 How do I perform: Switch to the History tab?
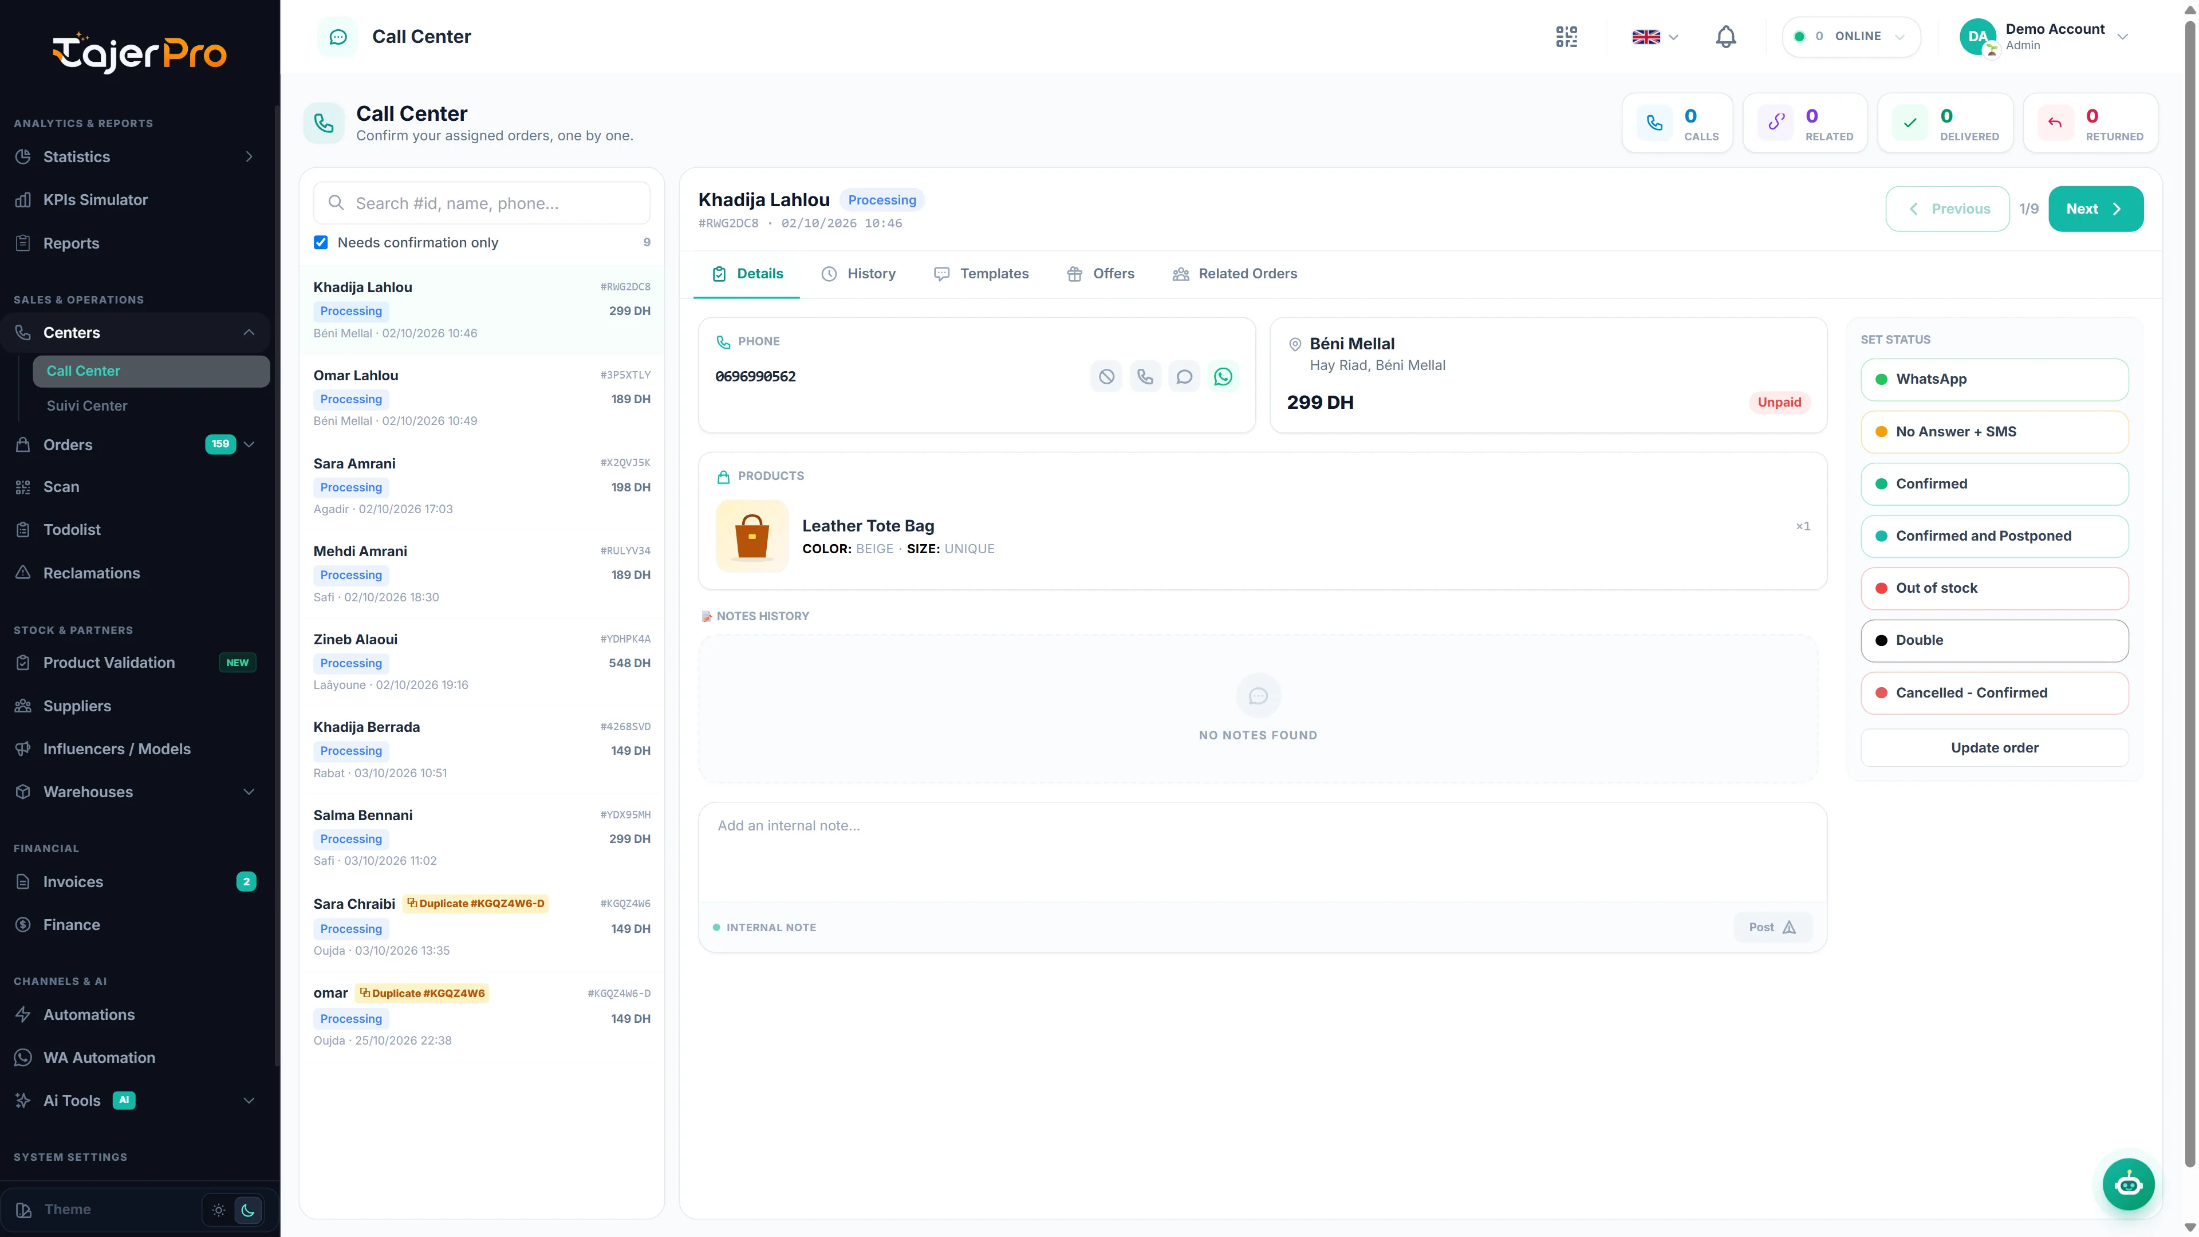[858, 274]
